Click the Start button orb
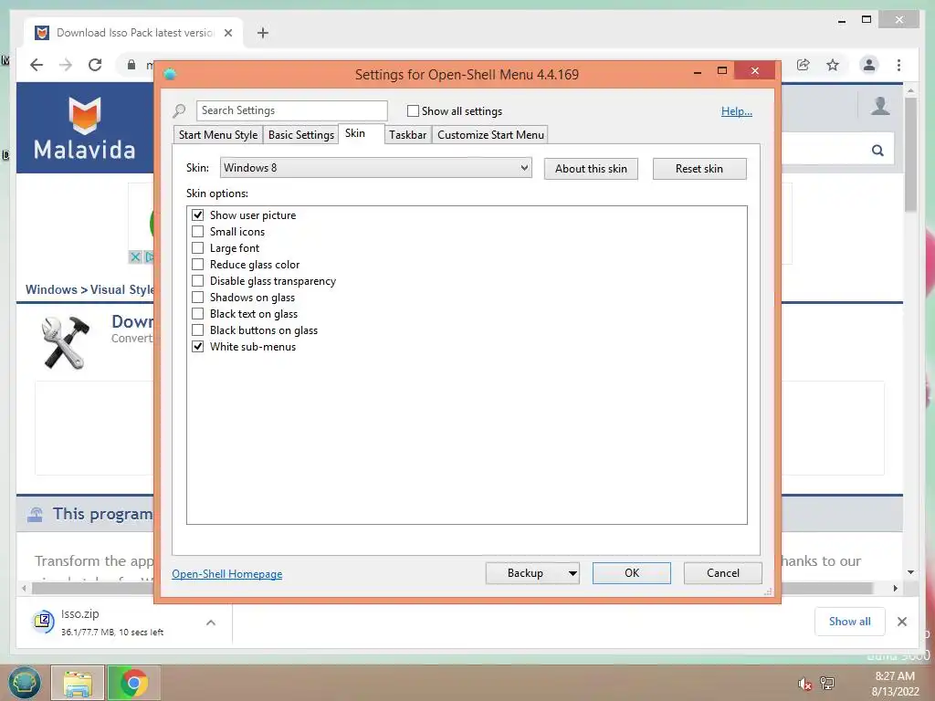 (24, 683)
